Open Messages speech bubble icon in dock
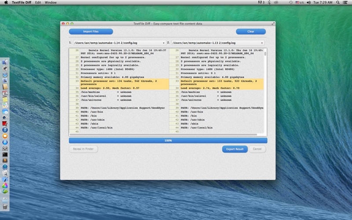The width and height of the screenshot is (352, 220). pyautogui.click(x=5, y=112)
